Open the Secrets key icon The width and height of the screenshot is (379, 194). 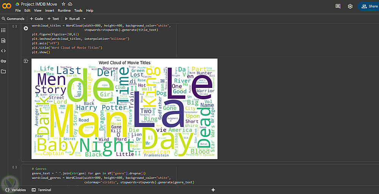point(3,61)
